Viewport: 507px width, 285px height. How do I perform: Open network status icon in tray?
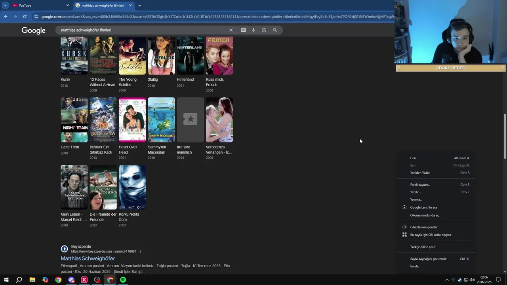point(466,280)
